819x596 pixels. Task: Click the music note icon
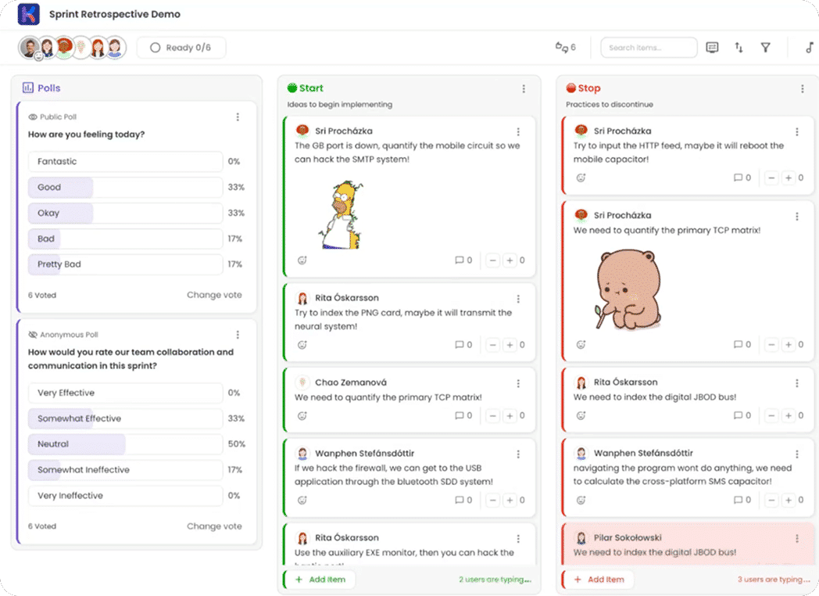pyautogui.click(x=810, y=48)
